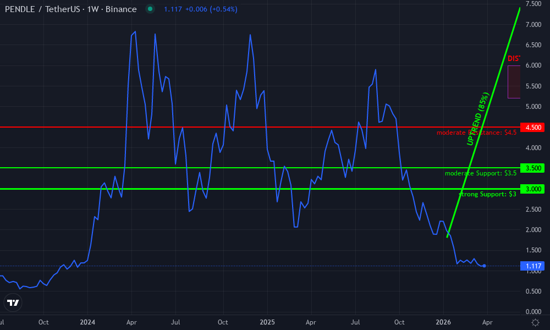This screenshot has width=550, height=330.
Task: Select the blue 1.117 current price label
Action: pyautogui.click(x=532, y=266)
